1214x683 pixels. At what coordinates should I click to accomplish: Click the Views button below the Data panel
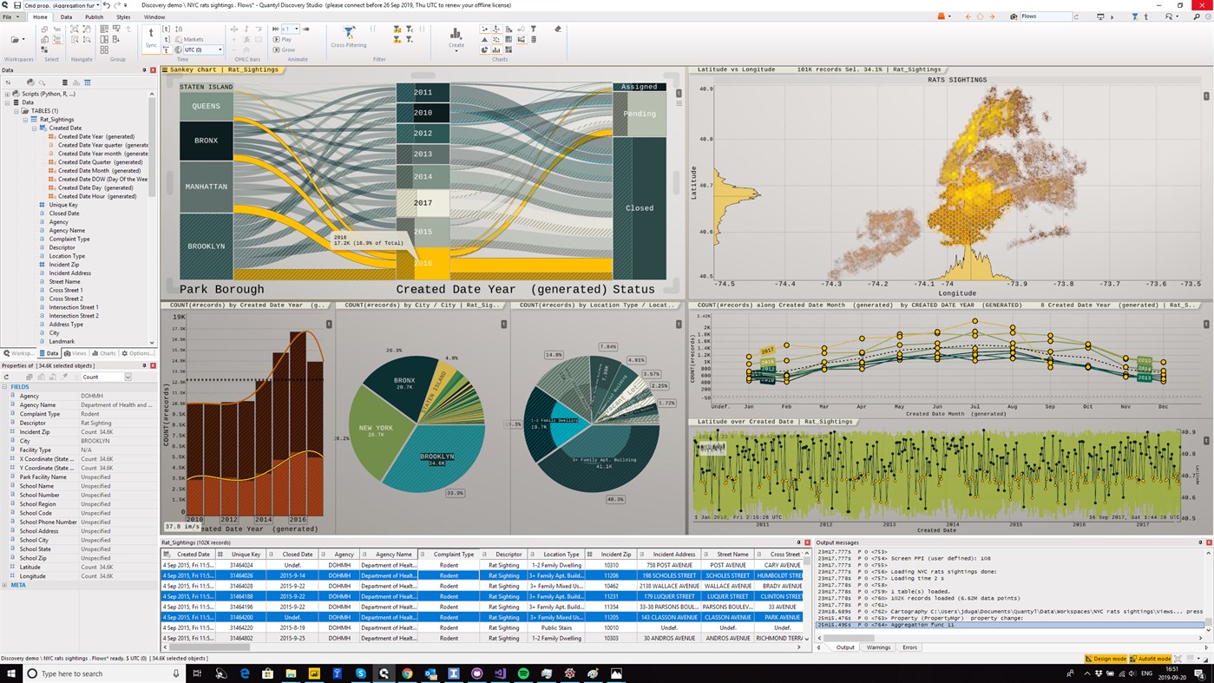75,352
